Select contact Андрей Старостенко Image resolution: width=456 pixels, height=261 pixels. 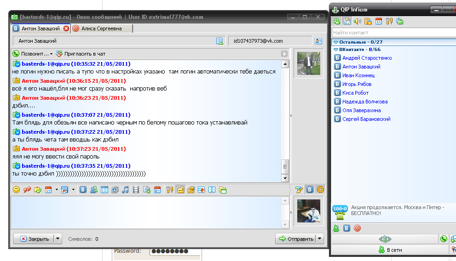click(x=367, y=58)
